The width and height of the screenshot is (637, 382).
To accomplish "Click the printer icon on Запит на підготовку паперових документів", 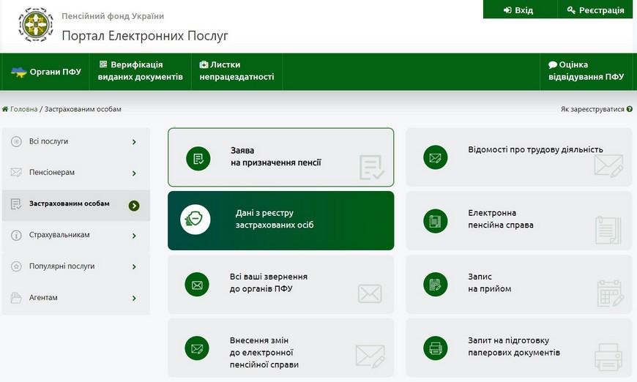I will point(436,348).
